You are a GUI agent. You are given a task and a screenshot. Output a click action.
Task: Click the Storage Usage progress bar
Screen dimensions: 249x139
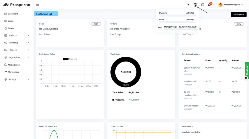click(181, 29)
